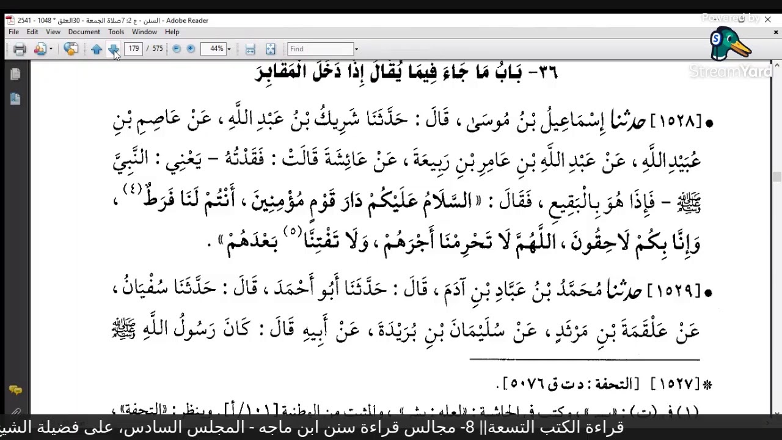Viewport: 782px width, 440px height.
Task: Click the zoom out minus button
Action: click(177, 49)
